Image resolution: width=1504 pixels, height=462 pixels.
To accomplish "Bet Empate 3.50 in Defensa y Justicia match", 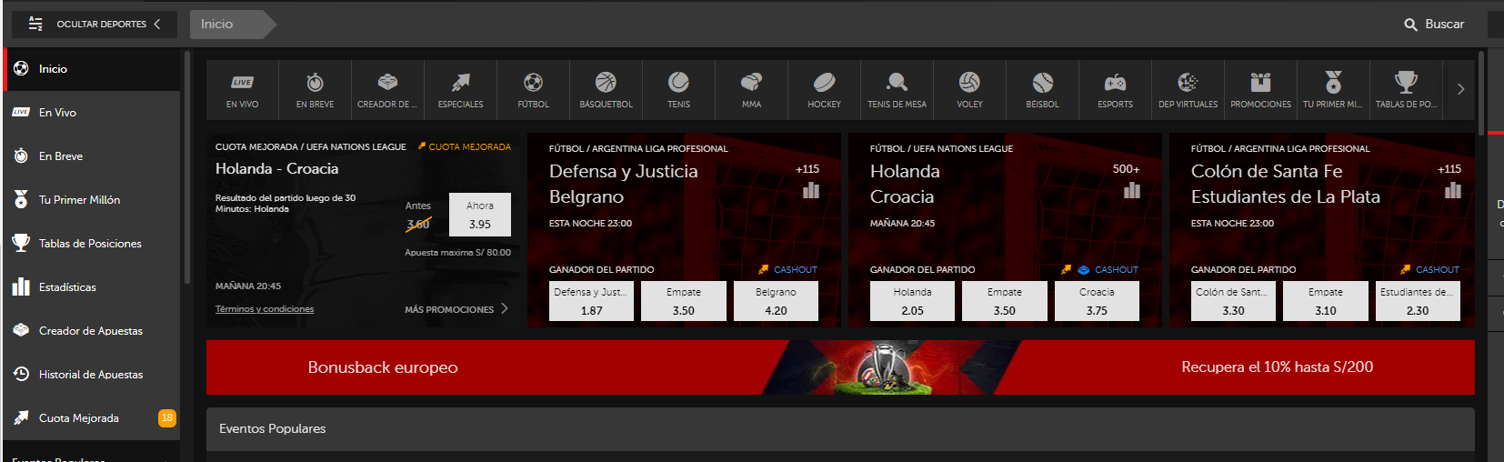I will 683,301.
